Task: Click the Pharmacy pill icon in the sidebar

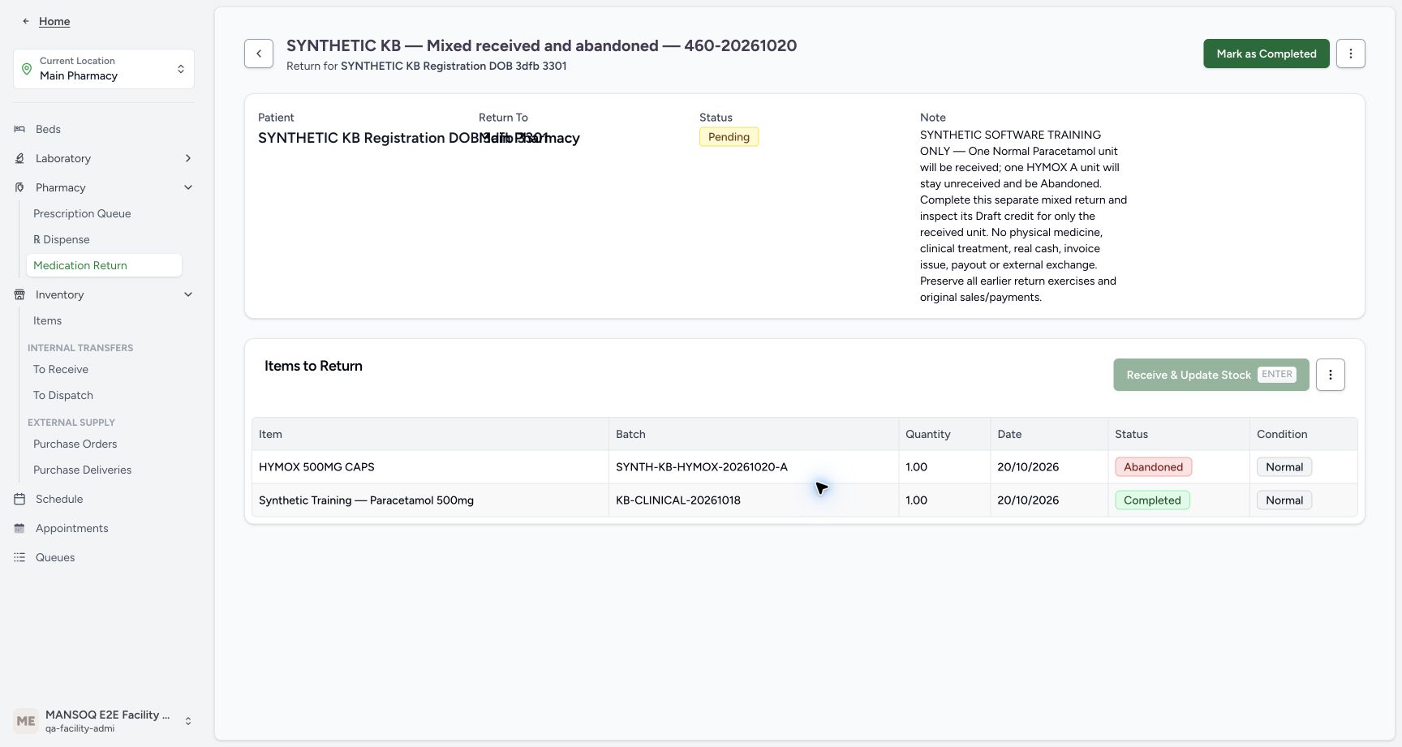Action: coord(19,187)
